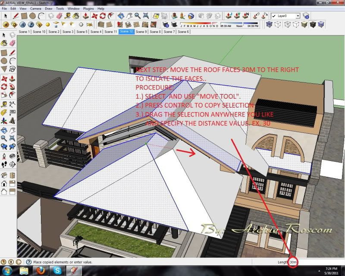This screenshot has height=276, width=345.
Task: Open the Layer0 dropdown list
Action: click(298, 16)
